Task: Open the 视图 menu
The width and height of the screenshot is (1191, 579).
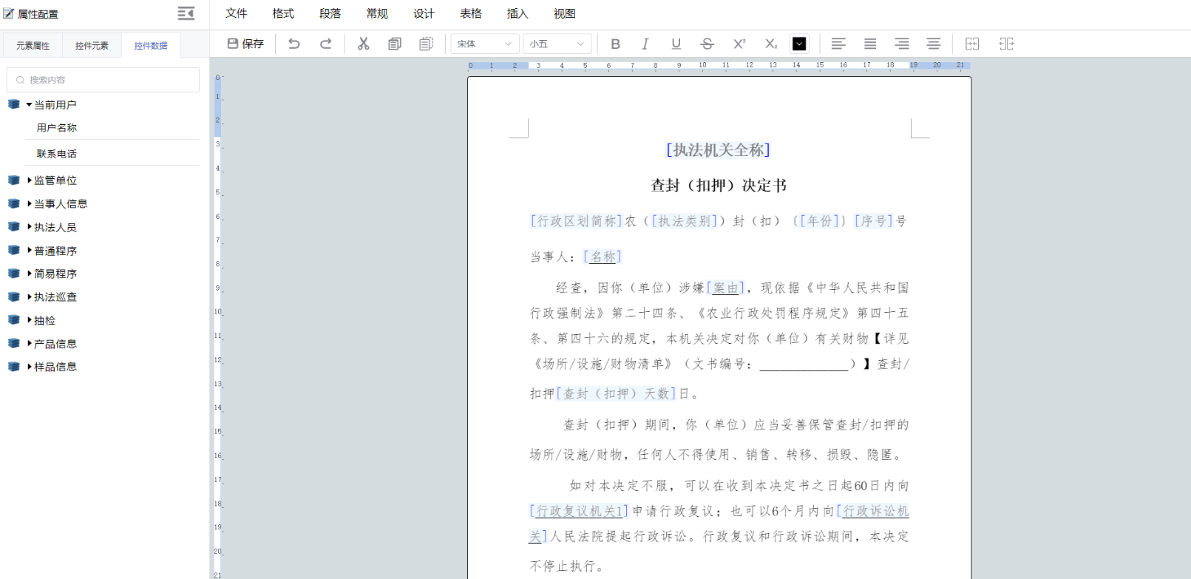Action: (x=565, y=13)
